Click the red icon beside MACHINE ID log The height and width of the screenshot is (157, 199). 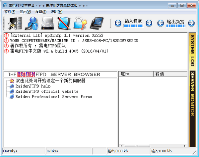pyautogui.click(x=6, y=41)
